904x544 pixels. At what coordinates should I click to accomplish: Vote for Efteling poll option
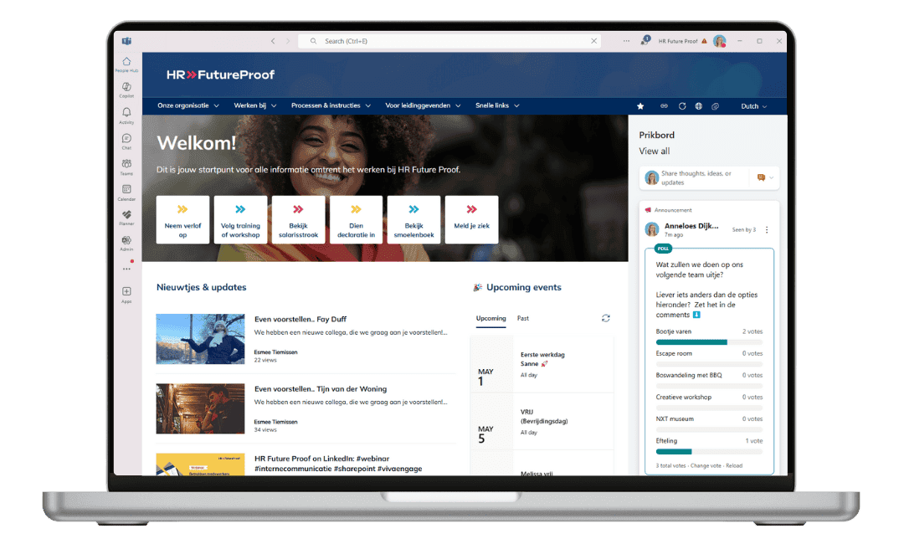709,445
